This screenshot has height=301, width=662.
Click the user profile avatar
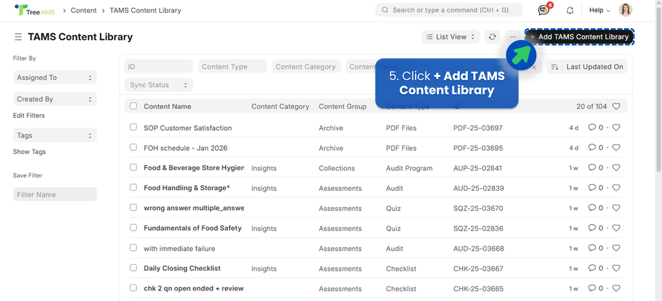click(625, 10)
